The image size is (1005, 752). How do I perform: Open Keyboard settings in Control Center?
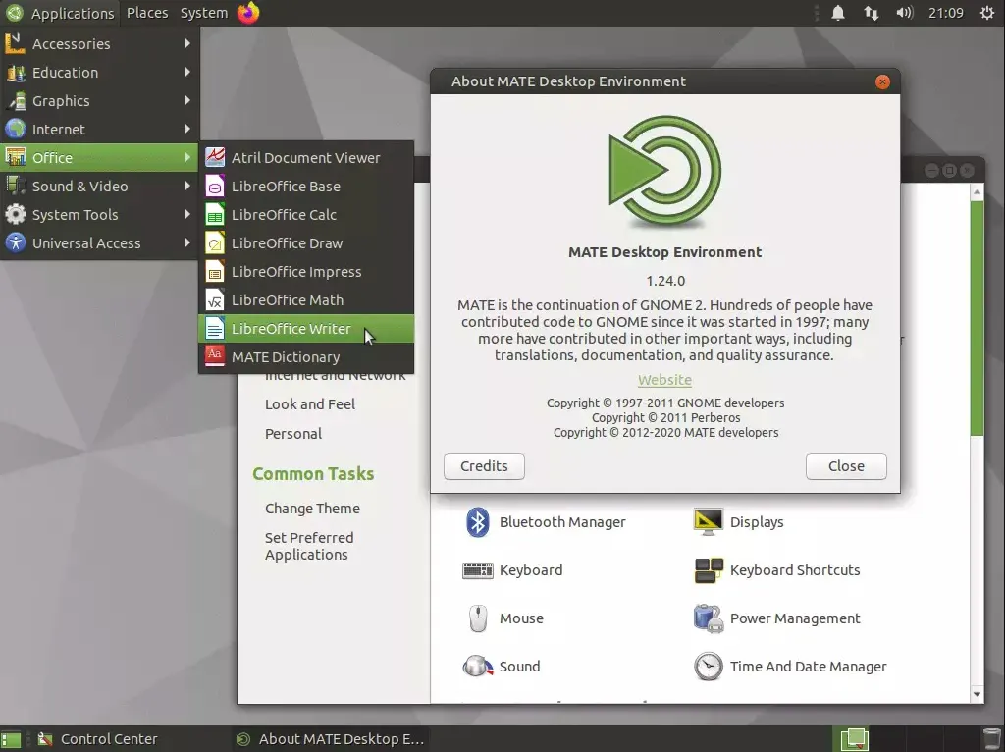(512, 570)
